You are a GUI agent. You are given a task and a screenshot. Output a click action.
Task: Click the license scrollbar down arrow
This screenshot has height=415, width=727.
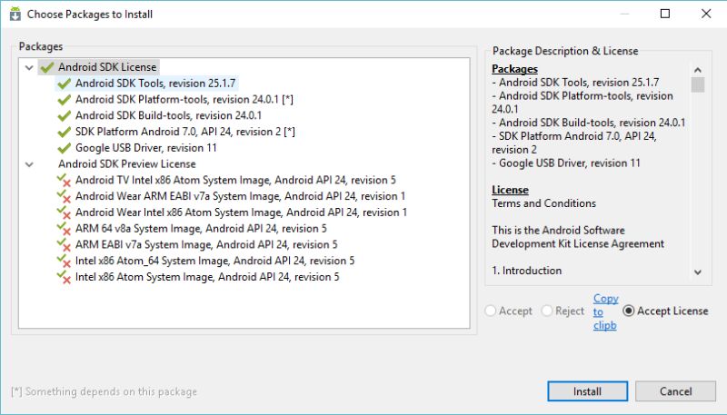pos(698,272)
